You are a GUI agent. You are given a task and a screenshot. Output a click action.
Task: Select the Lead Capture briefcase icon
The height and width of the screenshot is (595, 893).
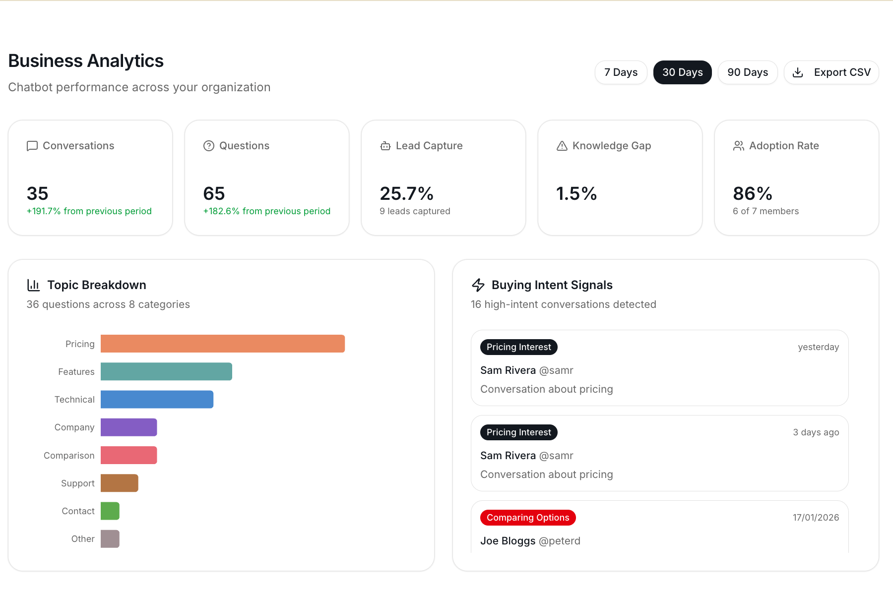[385, 146]
